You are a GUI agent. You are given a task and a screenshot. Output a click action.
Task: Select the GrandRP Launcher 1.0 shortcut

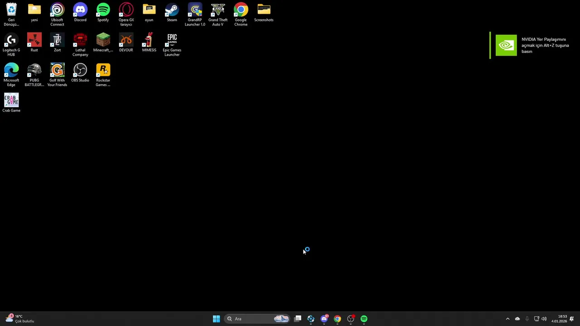click(195, 14)
